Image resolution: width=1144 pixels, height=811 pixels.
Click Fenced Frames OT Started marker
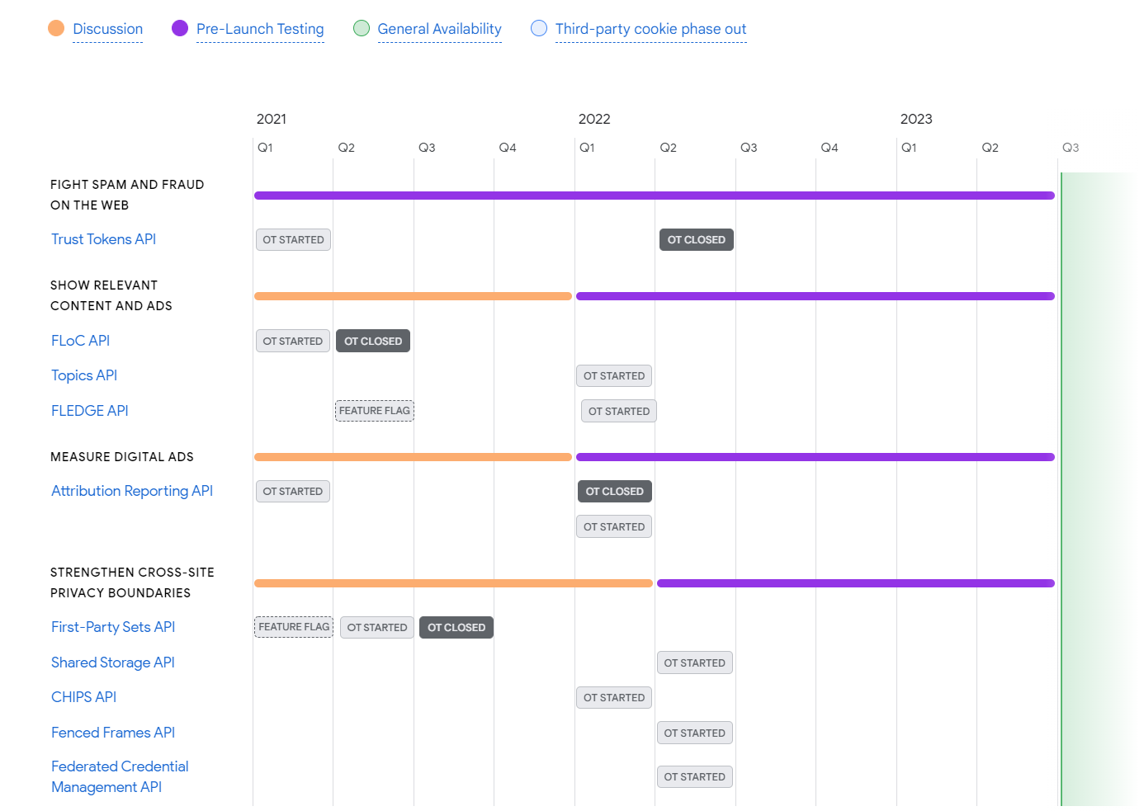[694, 733]
